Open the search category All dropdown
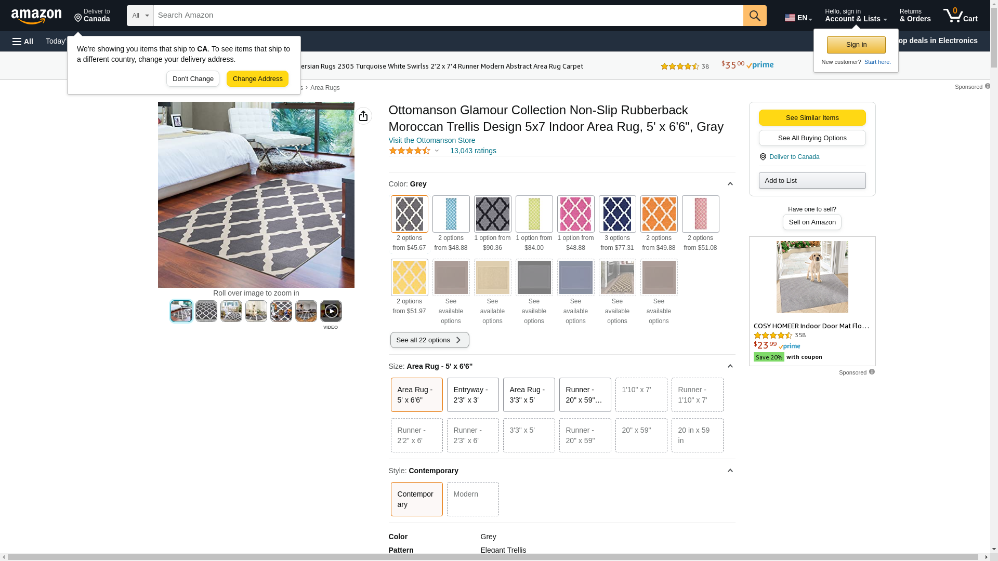This screenshot has height=561, width=998. click(140, 16)
